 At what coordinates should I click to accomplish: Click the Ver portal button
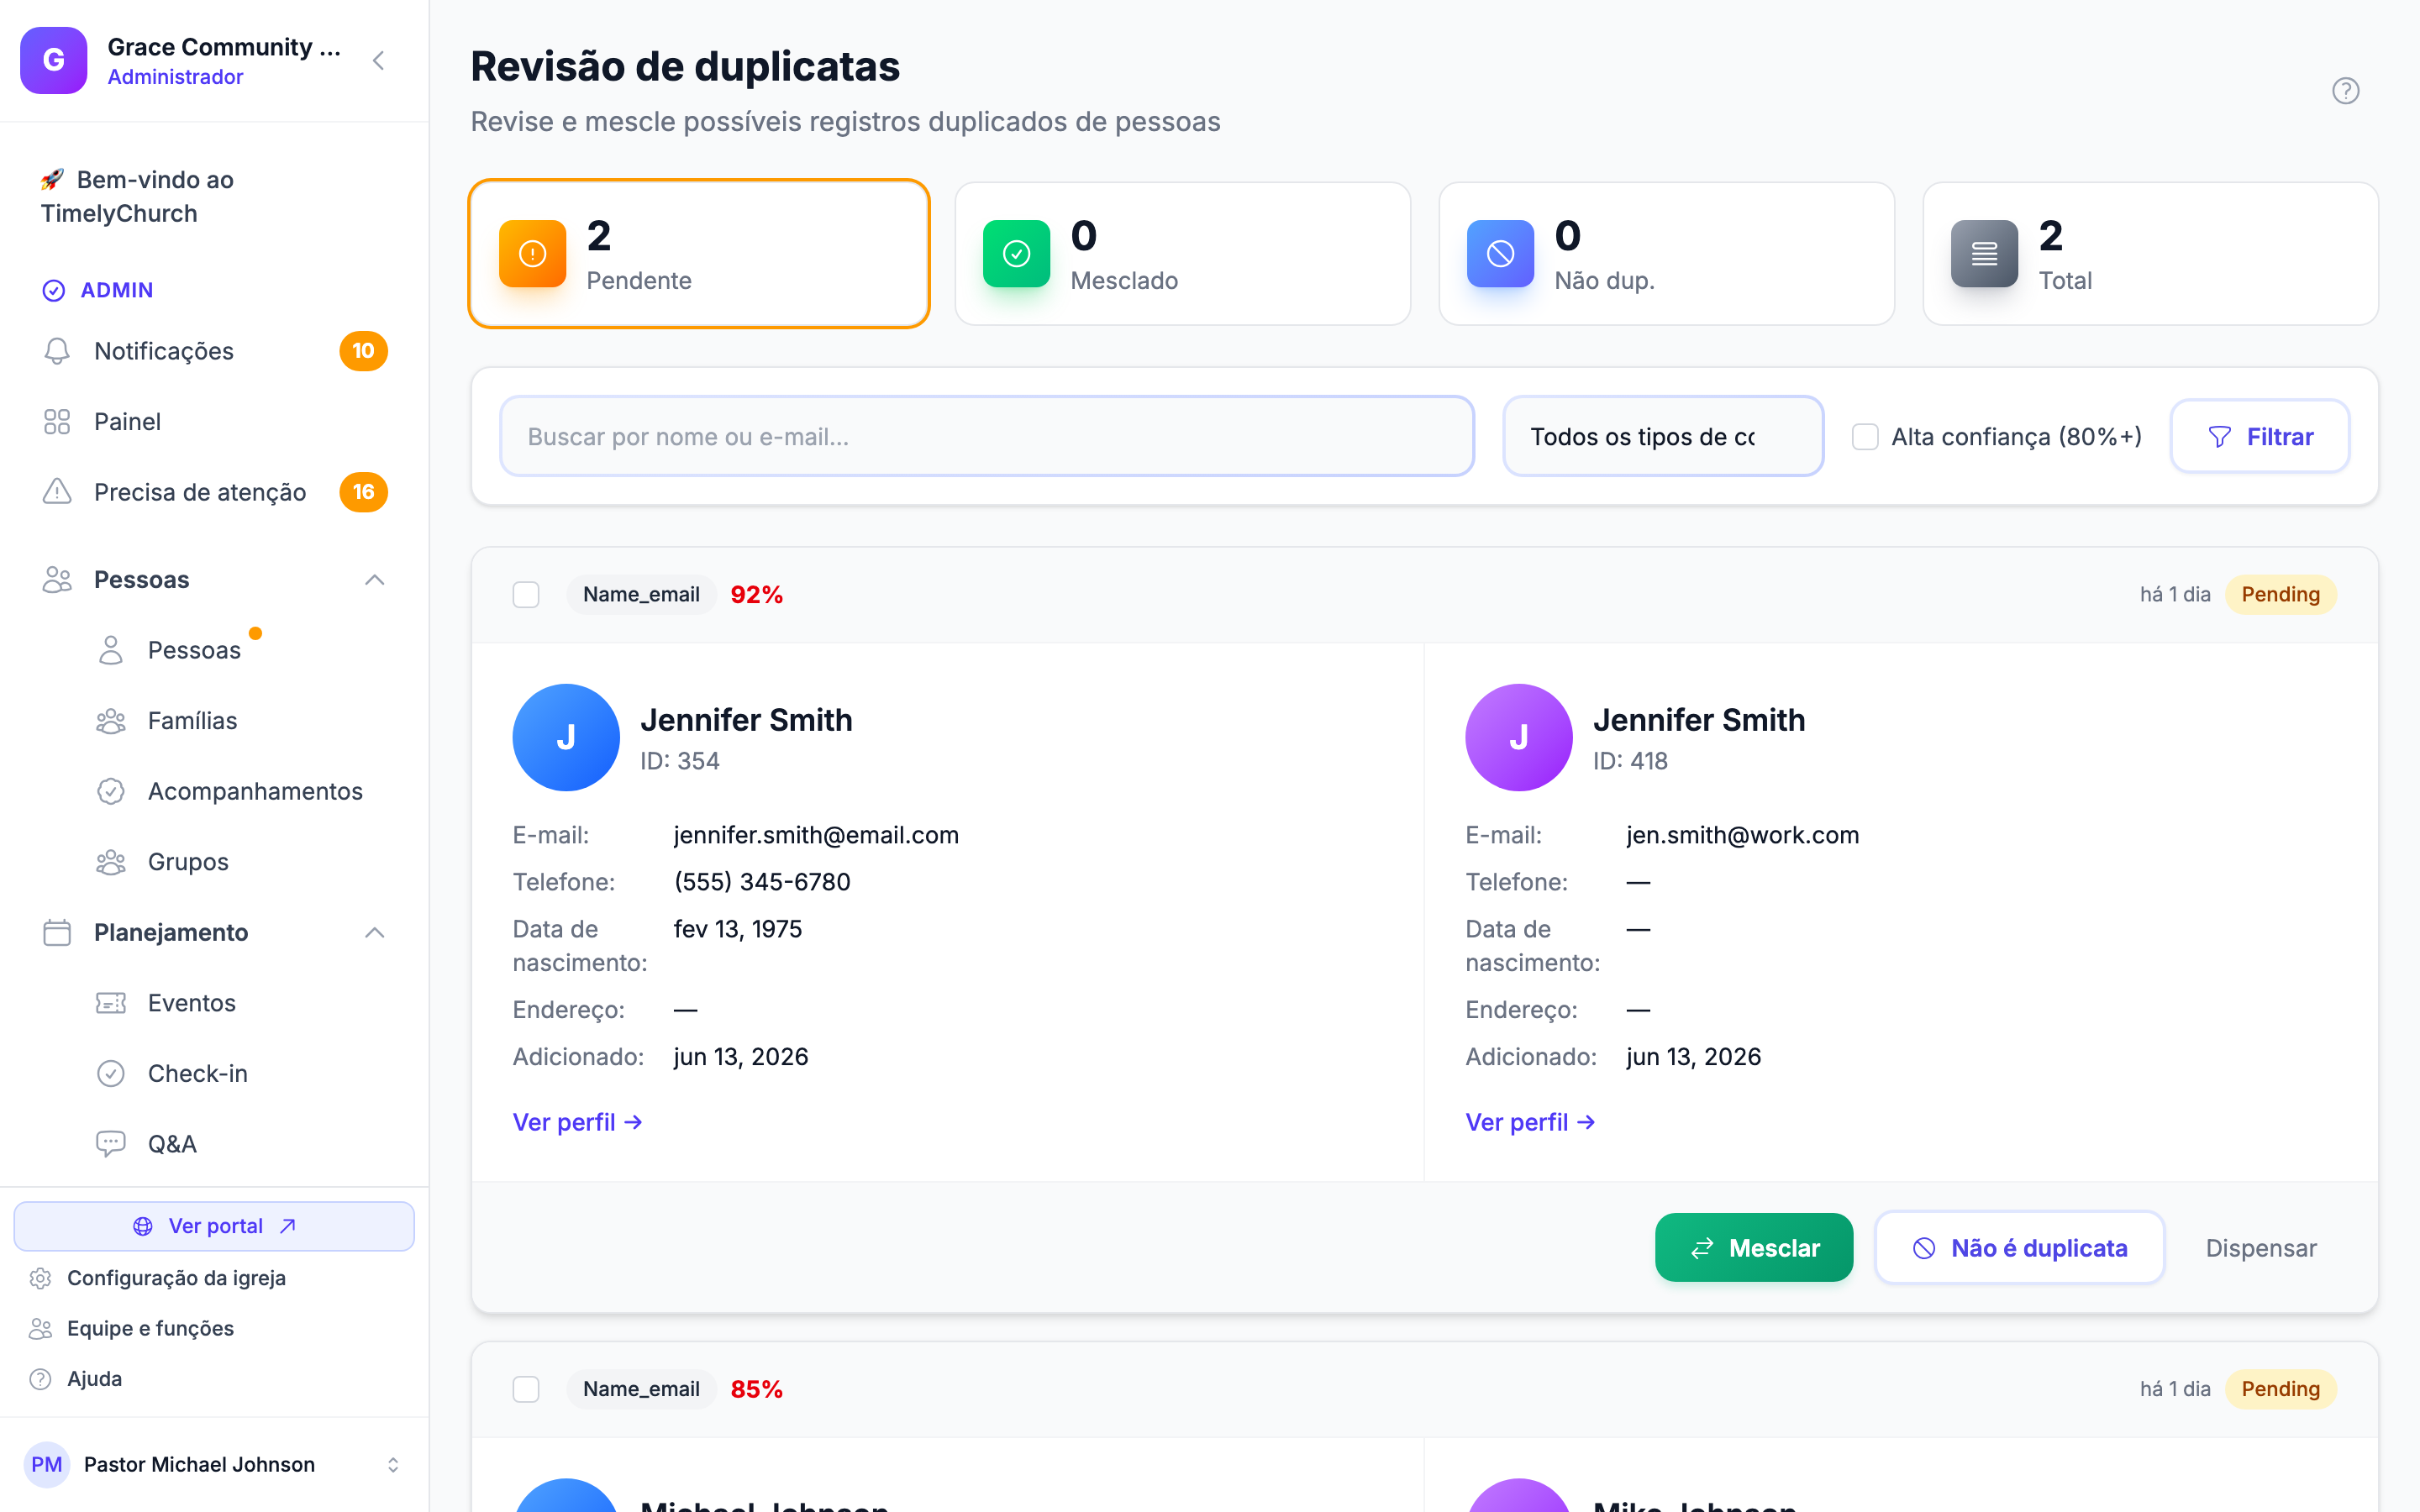pyautogui.click(x=214, y=1226)
